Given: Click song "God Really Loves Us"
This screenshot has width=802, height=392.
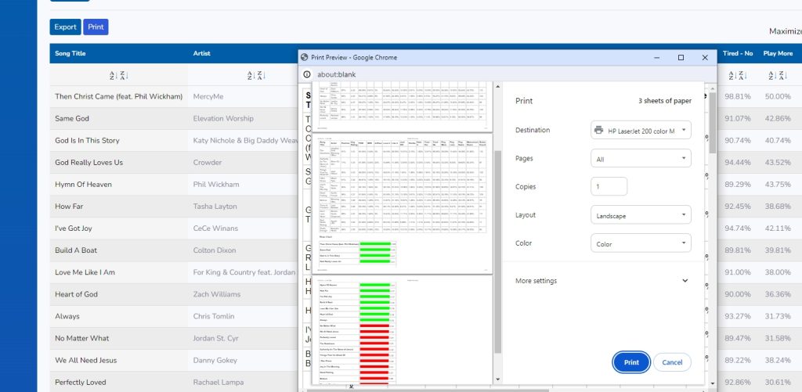Looking at the screenshot, I should pyautogui.click(x=89, y=162).
